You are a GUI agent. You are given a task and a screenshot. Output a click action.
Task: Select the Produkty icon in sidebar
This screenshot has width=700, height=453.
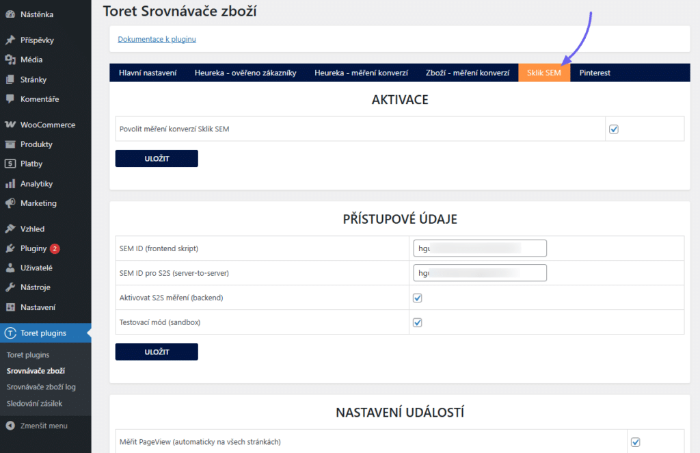tap(9, 144)
